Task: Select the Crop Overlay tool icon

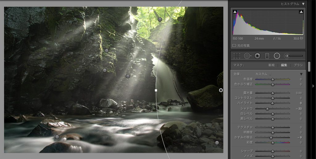Action: 237,56
